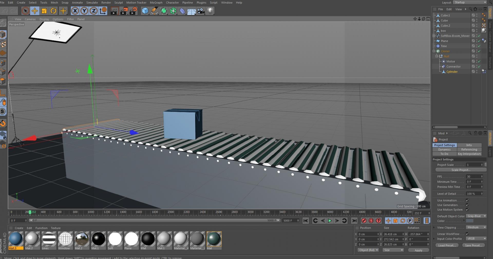Viewport: 493px width, 259px height.
Task: Open the spline Pen tool
Action: pos(154,11)
